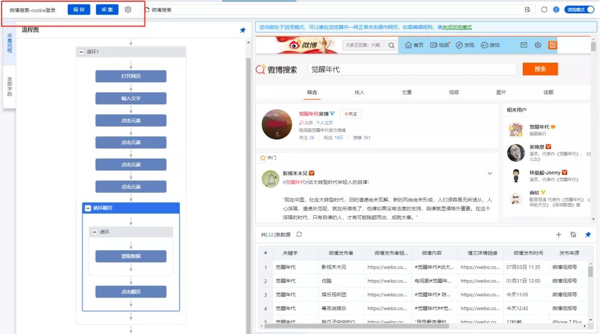This screenshot has width=600, height=334.
Task: Collapse the 循环1 loop node
Action: click(x=81, y=52)
